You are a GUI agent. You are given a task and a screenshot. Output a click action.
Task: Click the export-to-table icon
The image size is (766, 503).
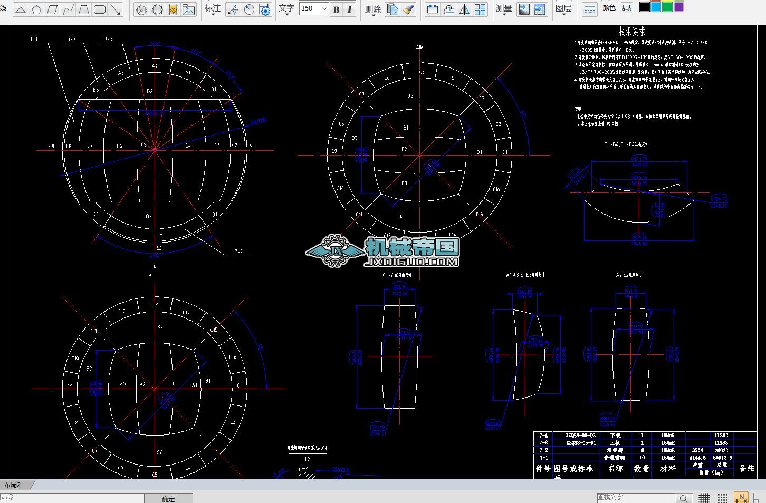pyautogui.click(x=540, y=9)
